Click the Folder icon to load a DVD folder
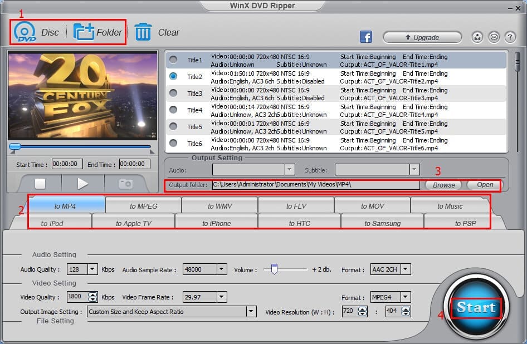 coord(84,32)
